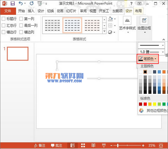
Task: Switch to the 切换 (Transitions) tab
Action: tap(50, 11)
